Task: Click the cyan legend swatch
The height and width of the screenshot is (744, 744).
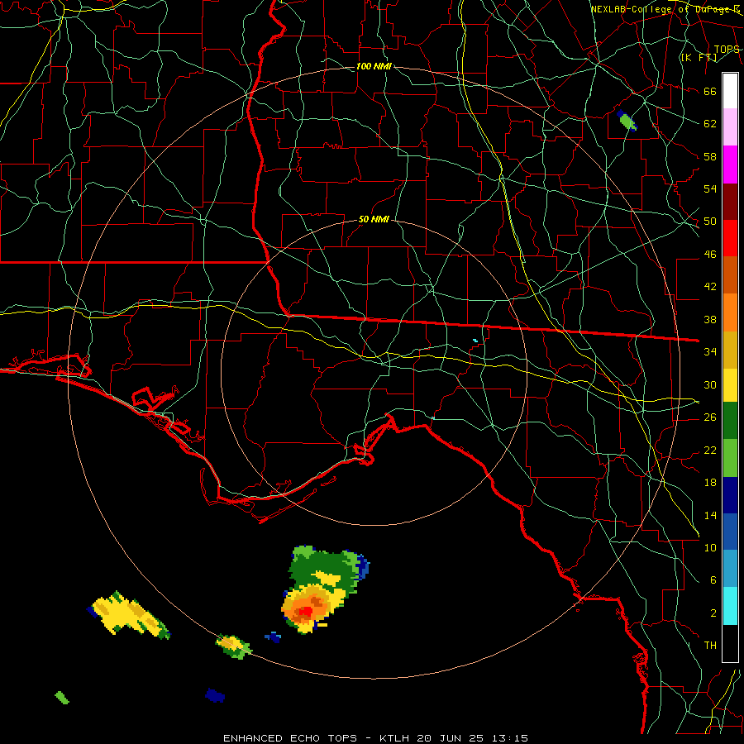Action: click(x=730, y=606)
